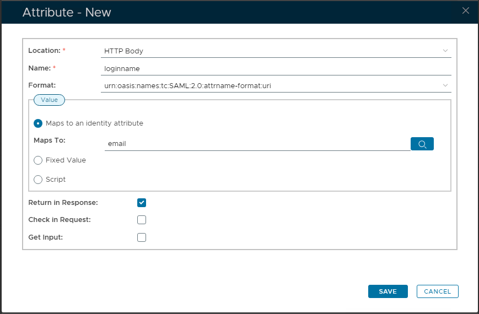Click the CANCEL button
Image resolution: width=479 pixels, height=314 pixels.
point(437,291)
